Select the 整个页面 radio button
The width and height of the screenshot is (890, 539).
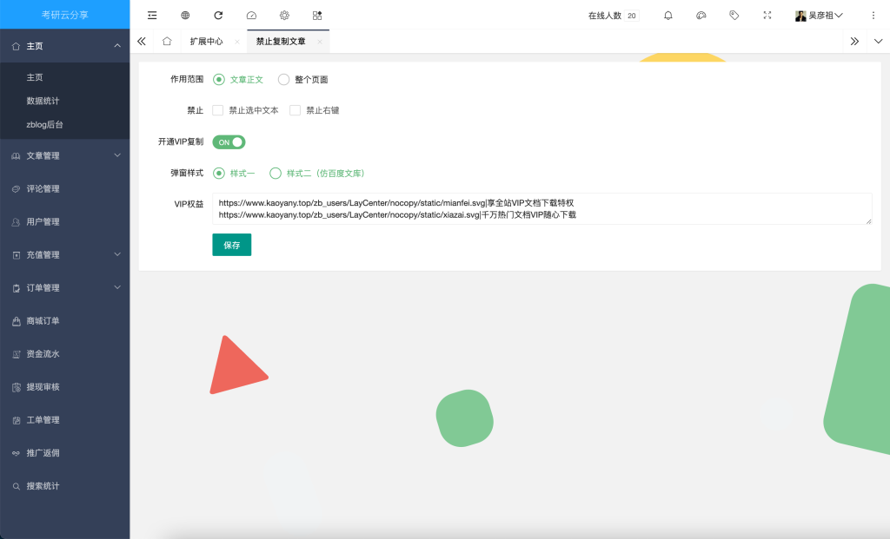click(x=283, y=79)
